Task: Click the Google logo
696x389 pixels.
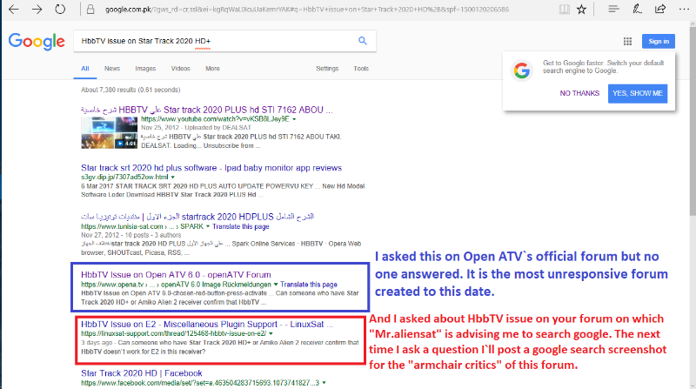Action: coord(37,42)
